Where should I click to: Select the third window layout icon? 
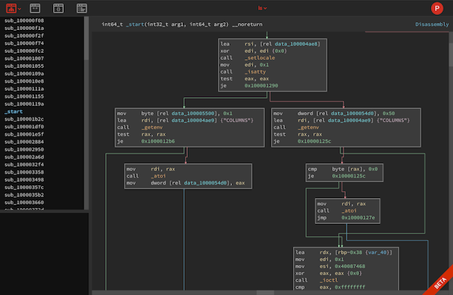(58, 9)
